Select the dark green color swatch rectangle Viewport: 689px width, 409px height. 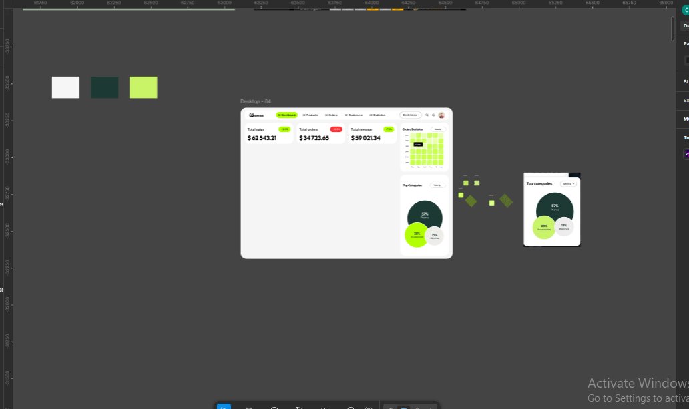pyautogui.click(x=104, y=87)
